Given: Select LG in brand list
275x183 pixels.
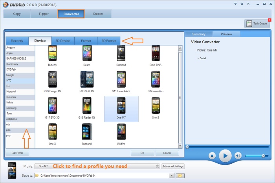Looking at the screenshot, I should [20, 86].
